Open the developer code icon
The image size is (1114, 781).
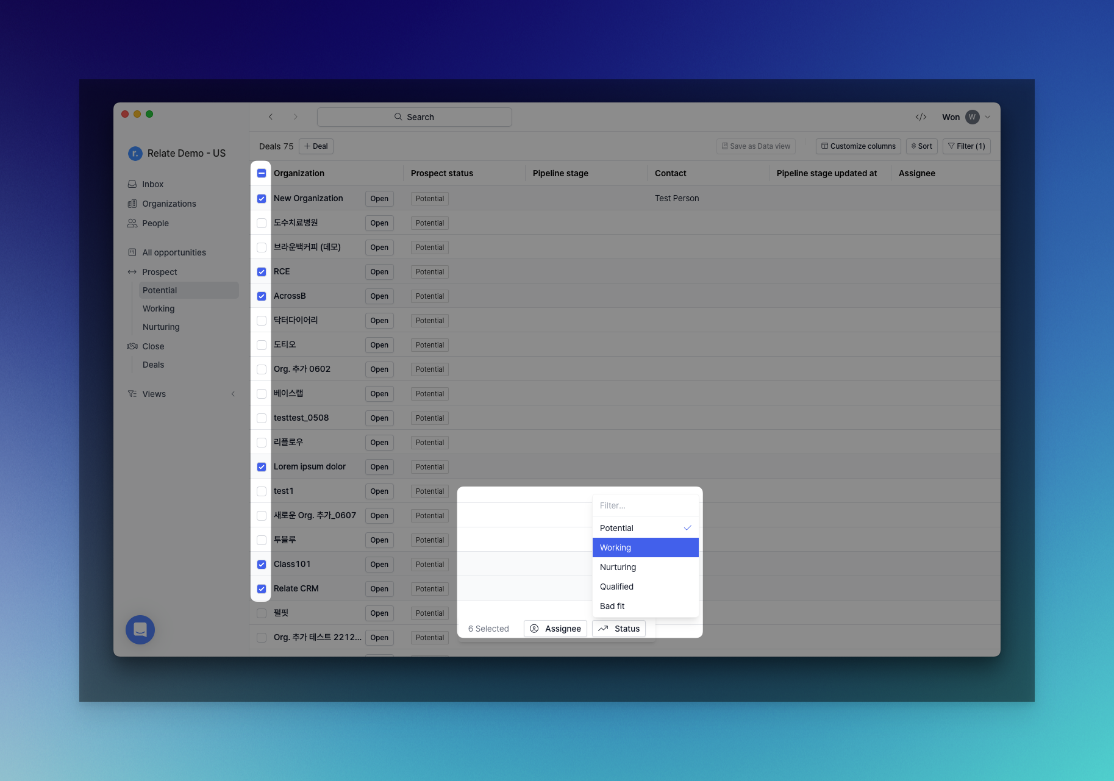(921, 117)
